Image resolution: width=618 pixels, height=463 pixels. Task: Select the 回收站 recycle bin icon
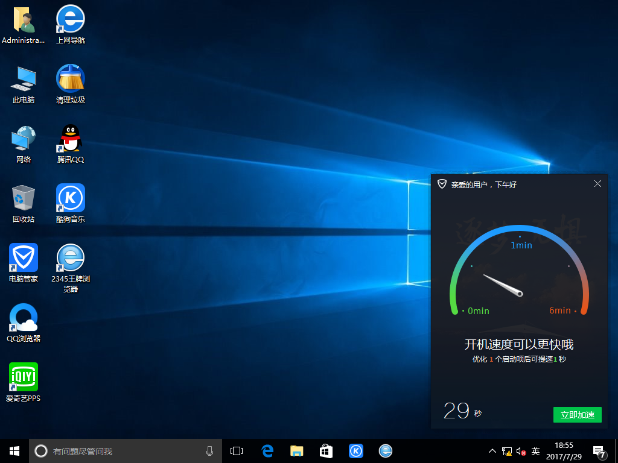tap(24, 204)
